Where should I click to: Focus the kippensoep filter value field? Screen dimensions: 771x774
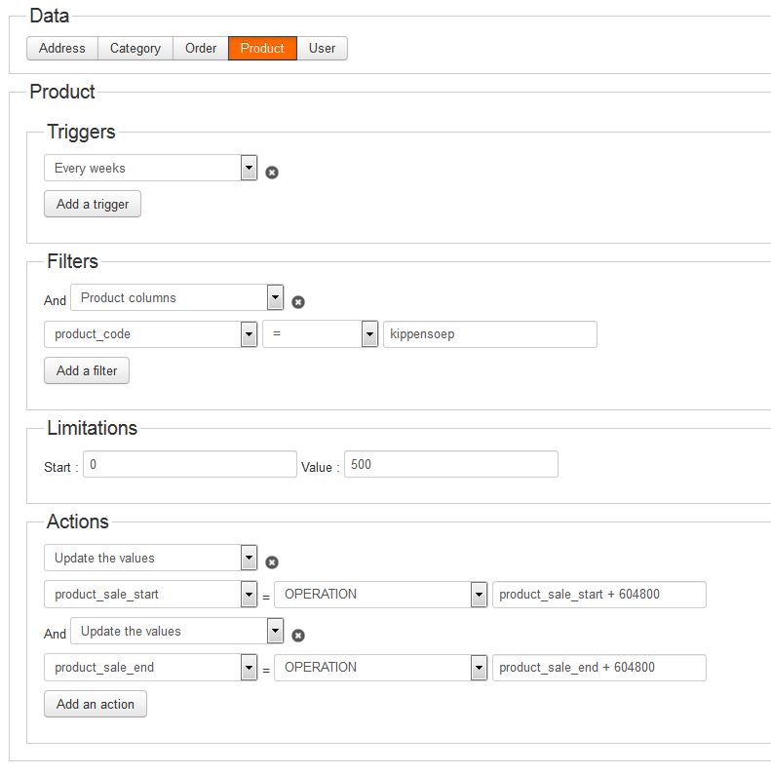tap(489, 334)
